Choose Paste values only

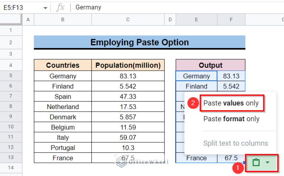click(231, 103)
